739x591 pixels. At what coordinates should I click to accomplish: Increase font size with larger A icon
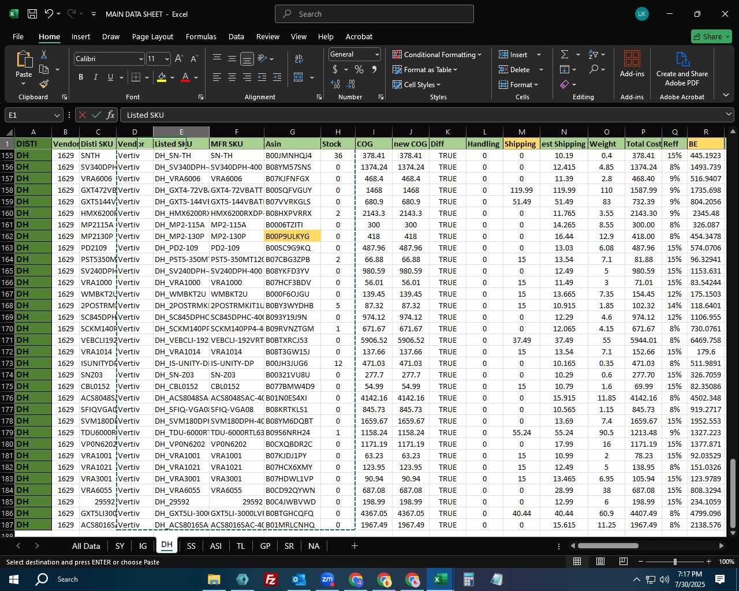(x=179, y=59)
